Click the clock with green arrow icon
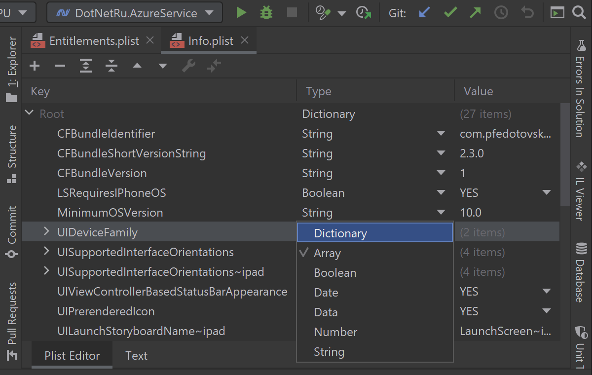Image resolution: width=592 pixels, height=375 pixels. (364, 13)
